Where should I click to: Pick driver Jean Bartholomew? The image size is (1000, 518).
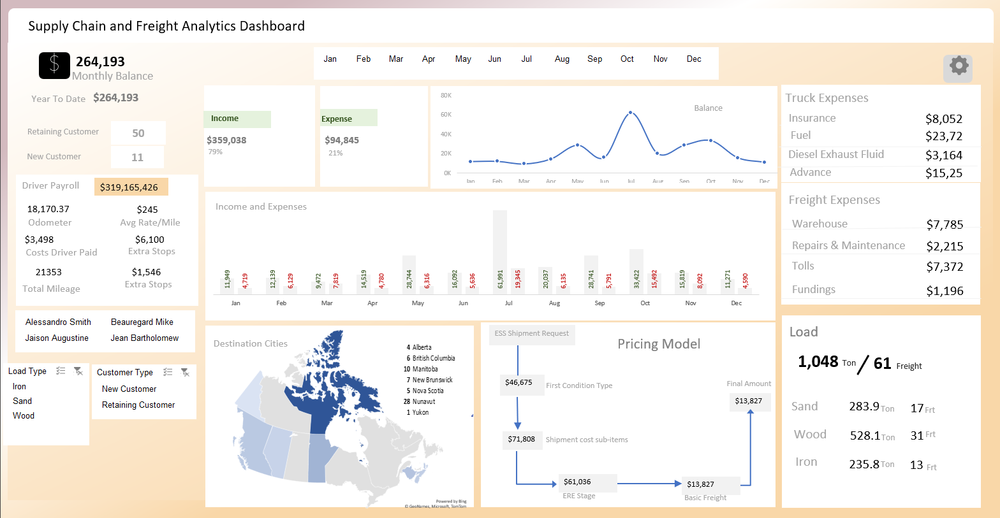point(145,338)
